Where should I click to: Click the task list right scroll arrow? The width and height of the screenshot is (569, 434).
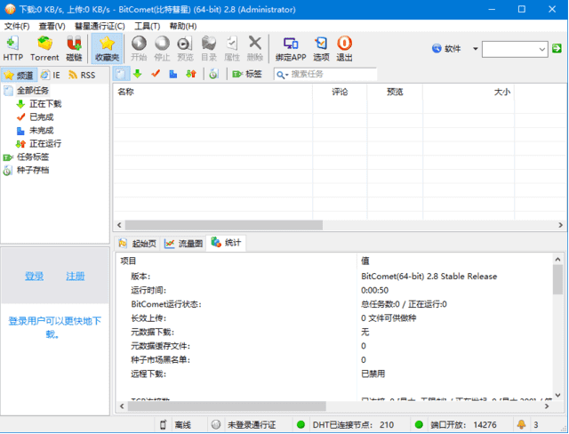click(560, 225)
